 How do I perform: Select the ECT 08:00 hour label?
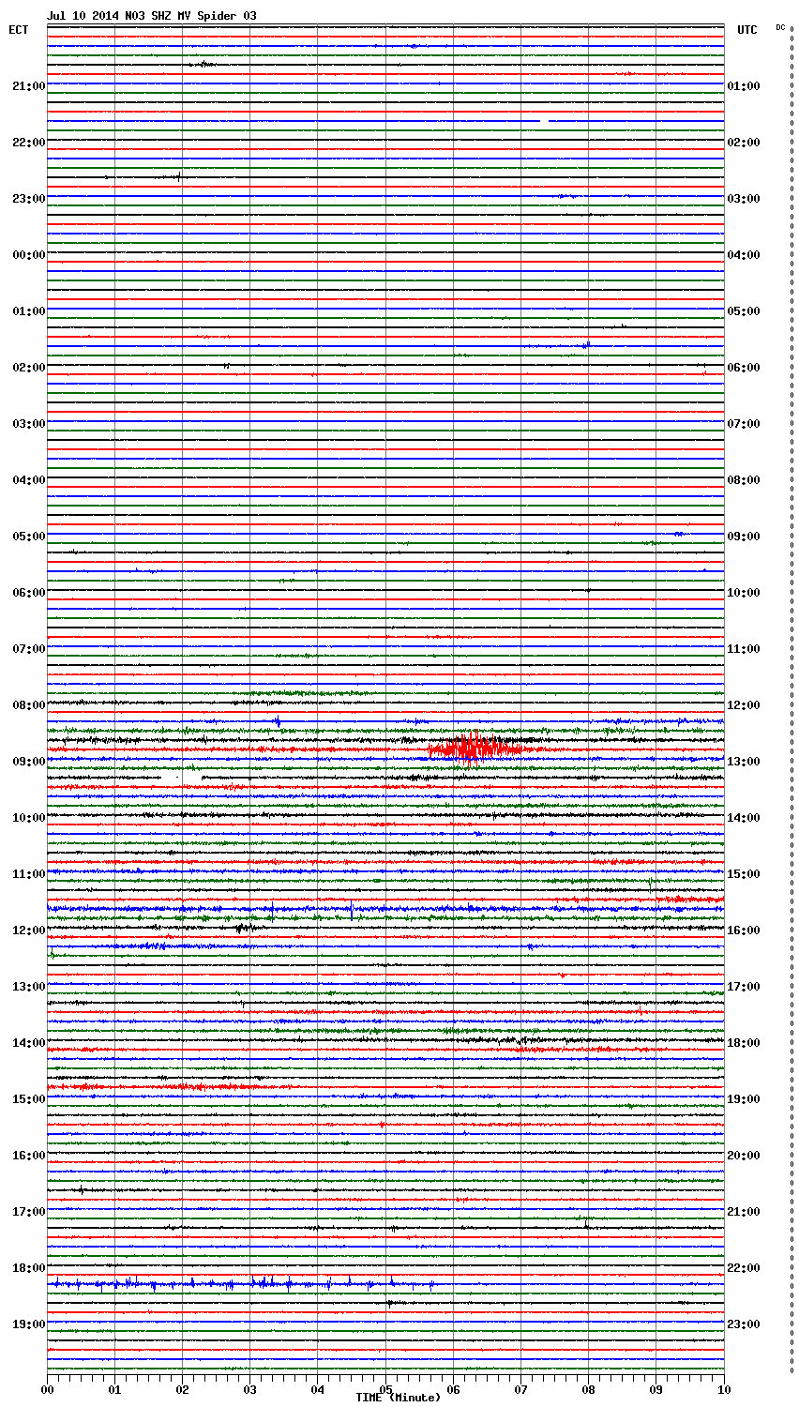(x=28, y=705)
